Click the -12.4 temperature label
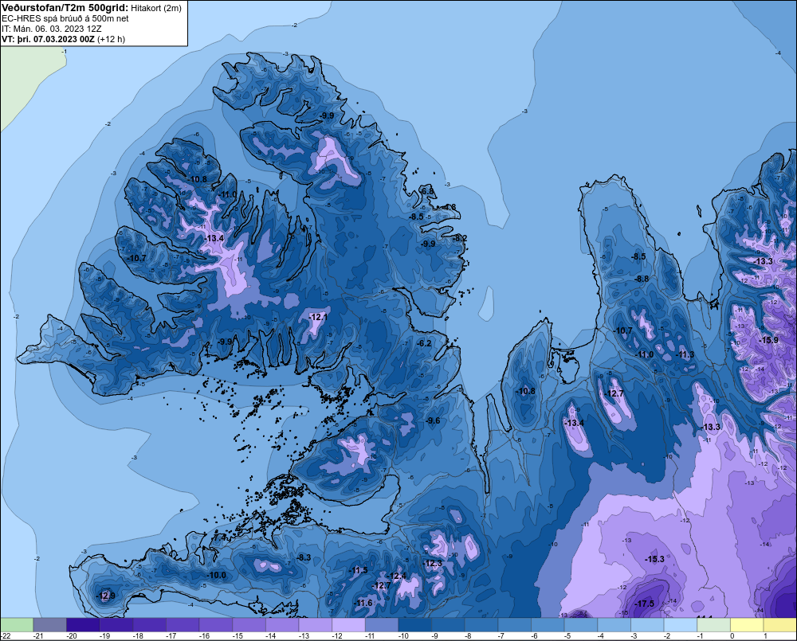Image resolution: width=797 pixels, height=641 pixels. 398,576
